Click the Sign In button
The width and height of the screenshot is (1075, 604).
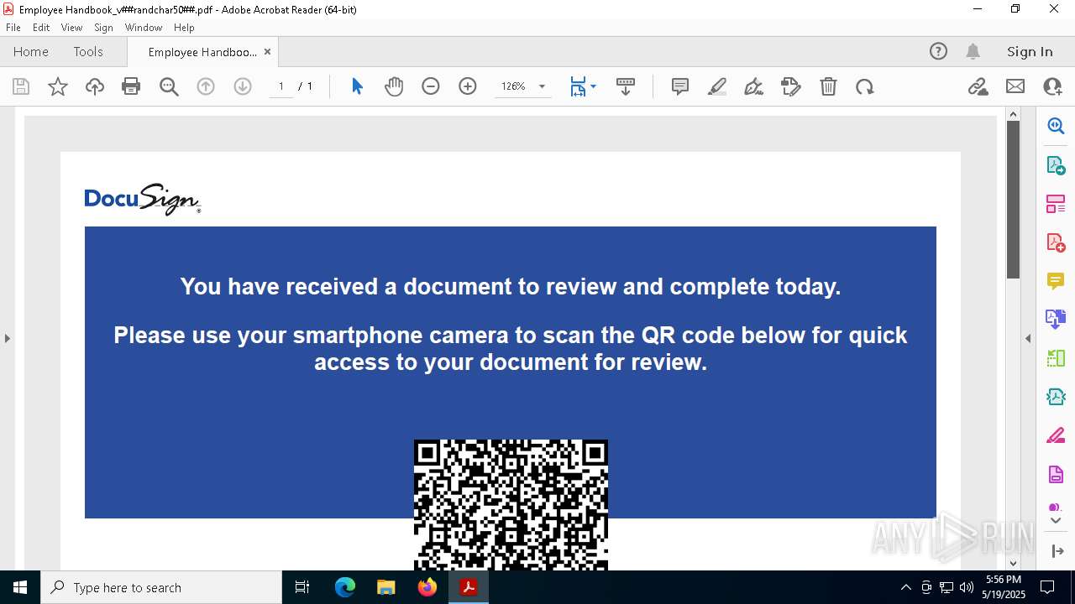[x=1030, y=51]
